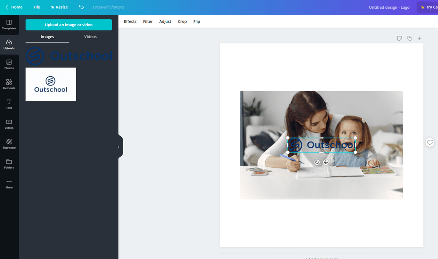Open the File menu
The height and width of the screenshot is (259, 438).
click(x=37, y=7)
